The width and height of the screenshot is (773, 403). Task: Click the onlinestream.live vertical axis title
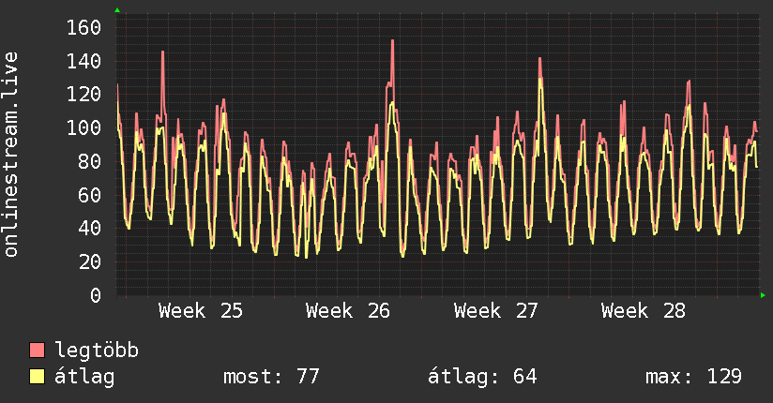coord(10,155)
